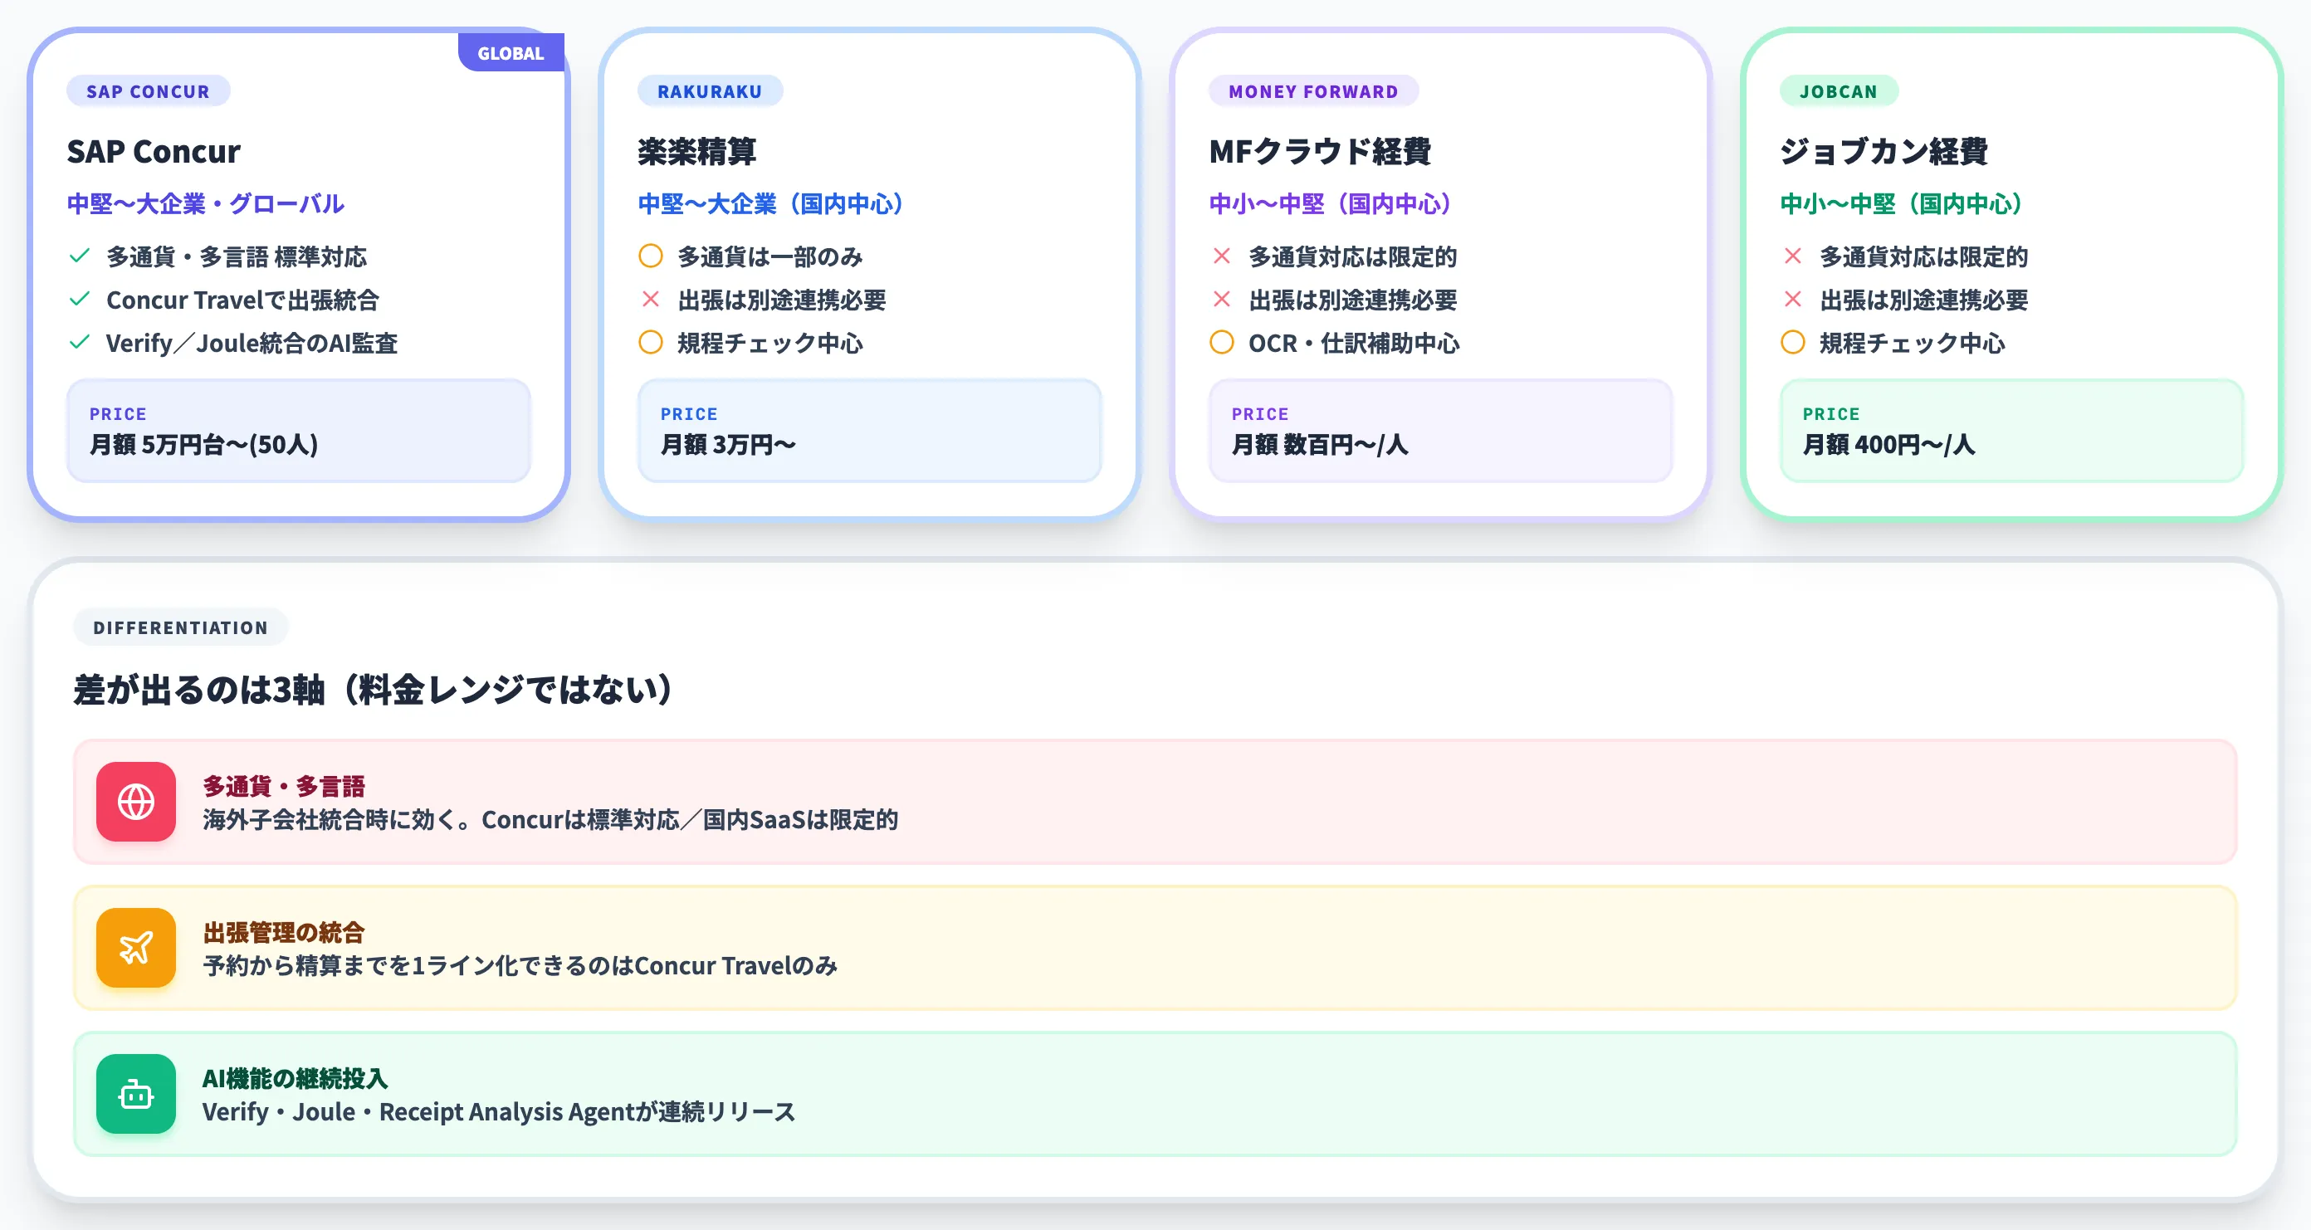Click the MONEY FORWARD tag pill
The width and height of the screenshot is (2311, 1230).
[x=1313, y=90]
